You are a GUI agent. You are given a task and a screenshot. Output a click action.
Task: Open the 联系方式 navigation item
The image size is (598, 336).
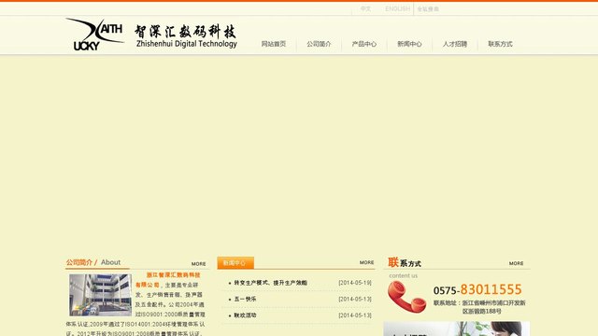[501, 44]
